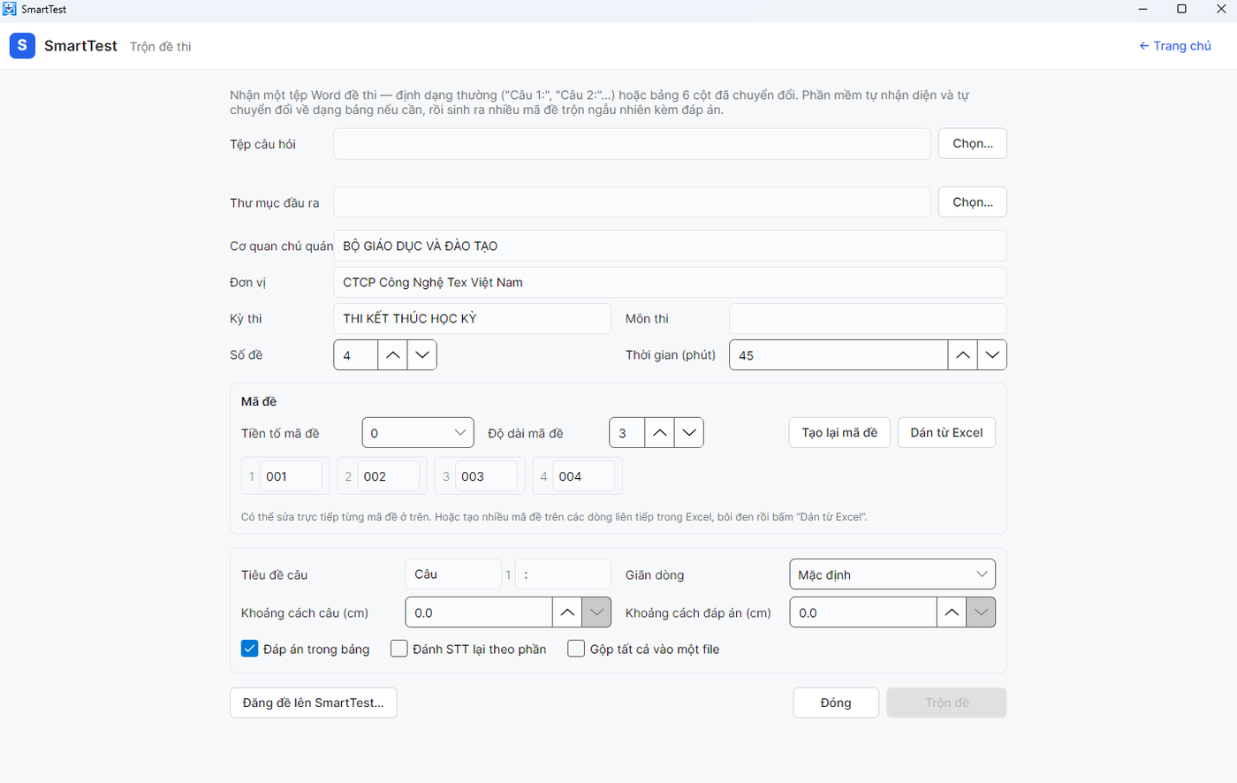Click Tạo lại mã đề button

coord(839,433)
